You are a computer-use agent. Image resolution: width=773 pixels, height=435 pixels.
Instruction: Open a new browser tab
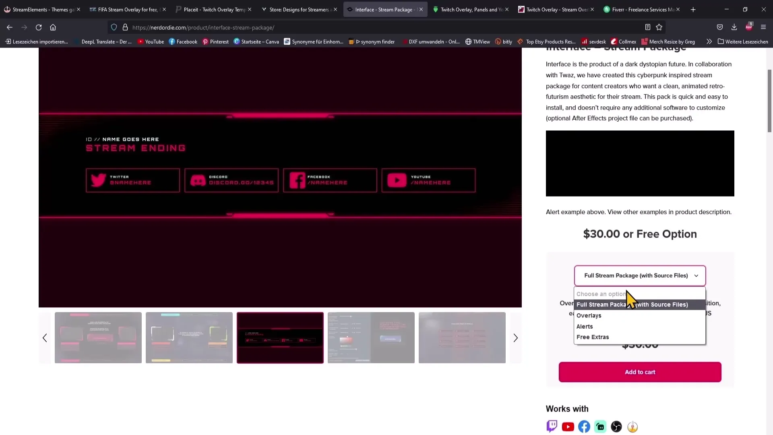click(693, 9)
